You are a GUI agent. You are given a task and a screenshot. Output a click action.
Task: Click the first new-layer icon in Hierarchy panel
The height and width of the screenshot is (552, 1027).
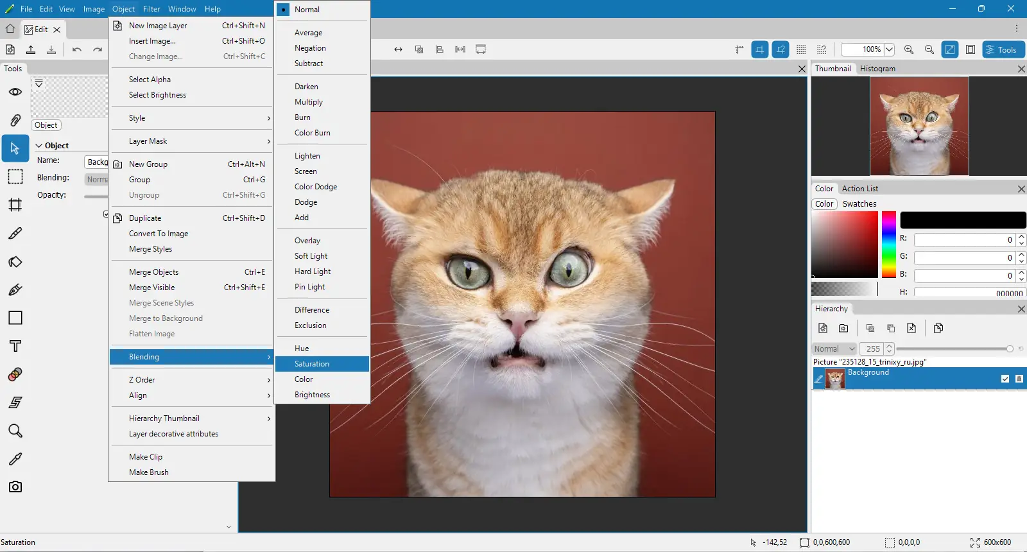[823, 328]
